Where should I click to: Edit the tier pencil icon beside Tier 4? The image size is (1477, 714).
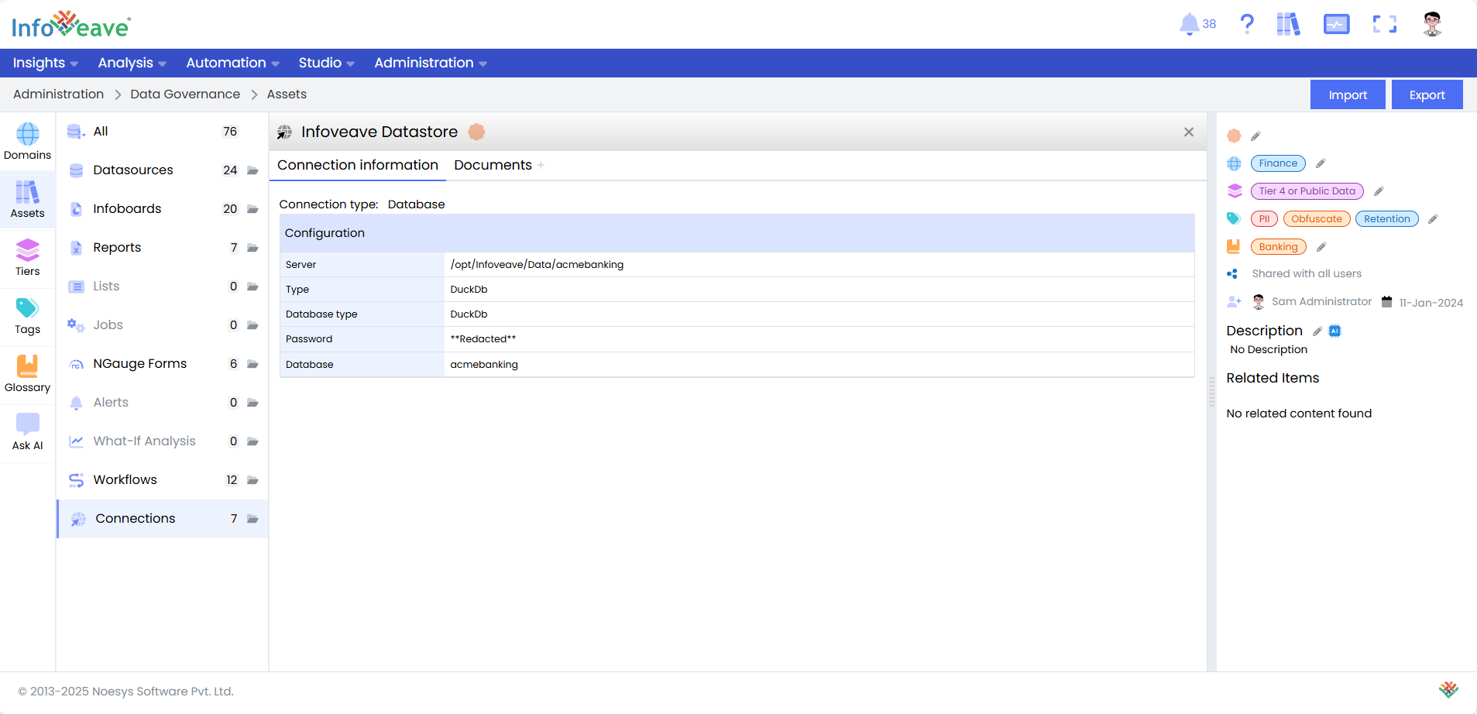coord(1379,191)
